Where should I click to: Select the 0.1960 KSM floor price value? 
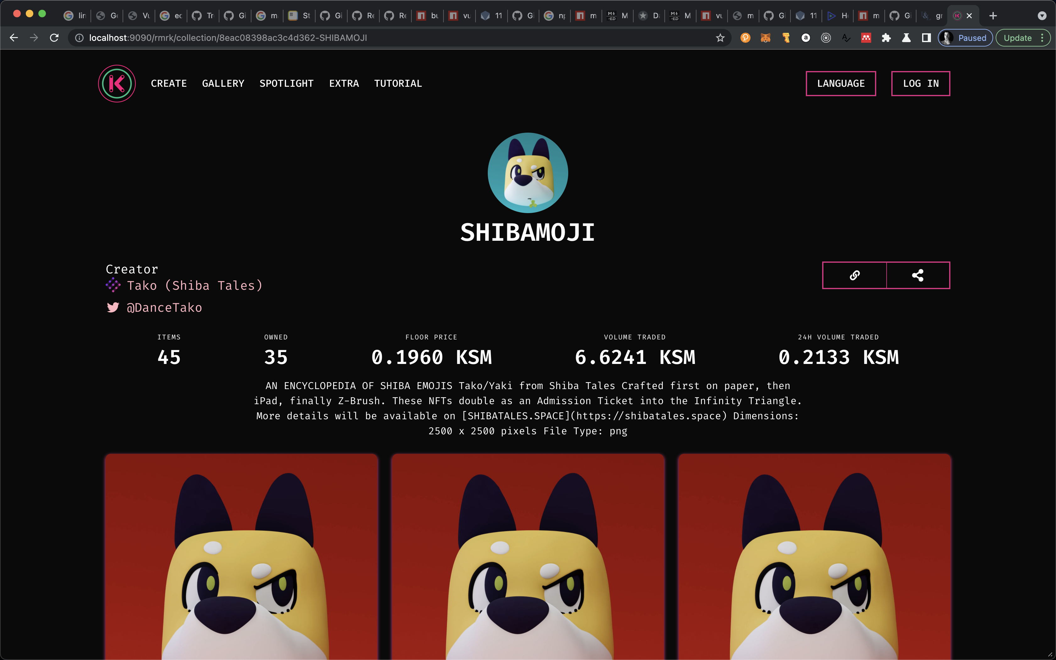431,358
